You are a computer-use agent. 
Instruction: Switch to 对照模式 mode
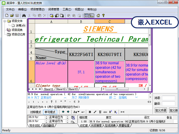35,112
